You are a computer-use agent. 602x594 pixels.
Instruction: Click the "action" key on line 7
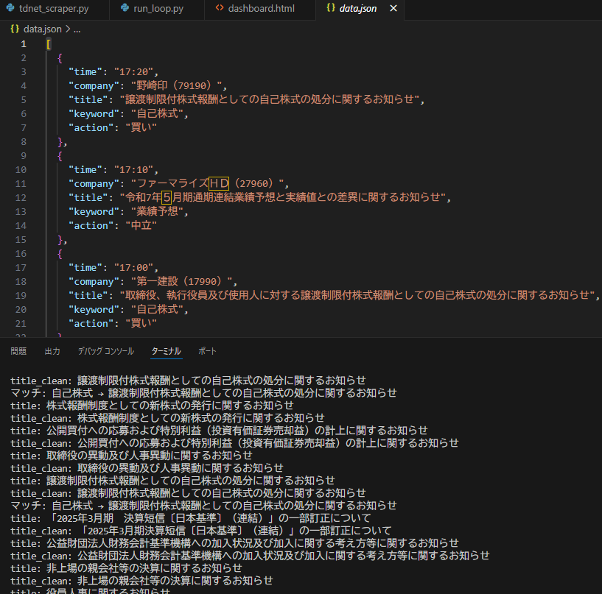pyautogui.click(x=91, y=127)
